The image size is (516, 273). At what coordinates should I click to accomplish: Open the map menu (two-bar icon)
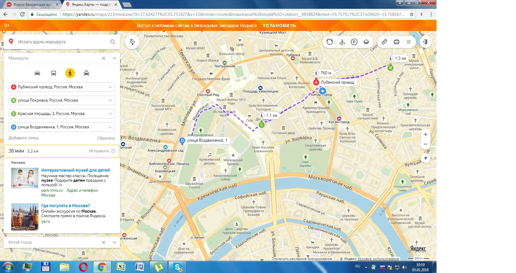409,42
